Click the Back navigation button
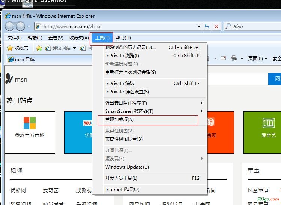Viewport: 281px width, 205px height. point(9,27)
